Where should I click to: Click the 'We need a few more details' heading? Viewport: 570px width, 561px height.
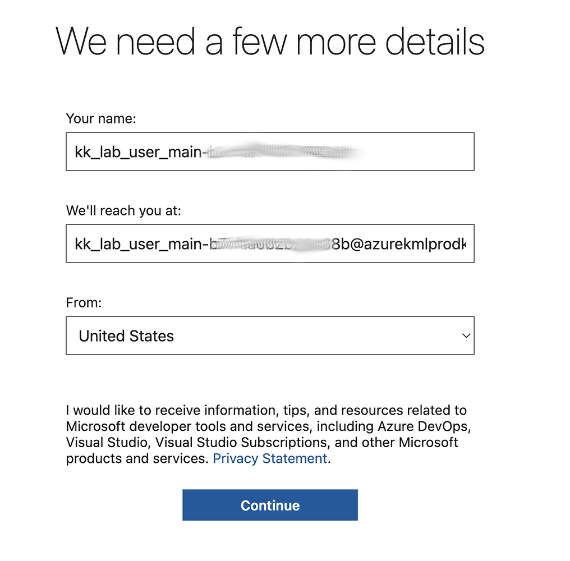[x=270, y=42]
